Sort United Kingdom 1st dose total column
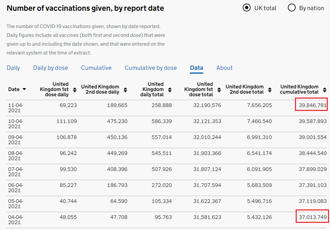The height and width of the screenshot is (230, 330). coord(219,90)
